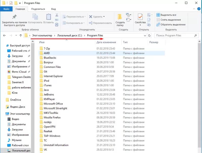Viewport: 202px width, 153px height.
Task: Select the Mozilla Firefox folder
Action: click(102, 118)
